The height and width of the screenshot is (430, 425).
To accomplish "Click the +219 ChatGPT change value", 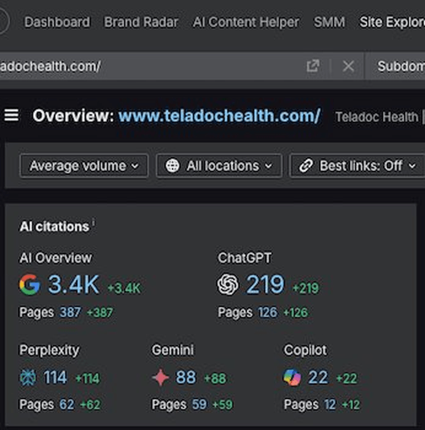I will pos(306,289).
